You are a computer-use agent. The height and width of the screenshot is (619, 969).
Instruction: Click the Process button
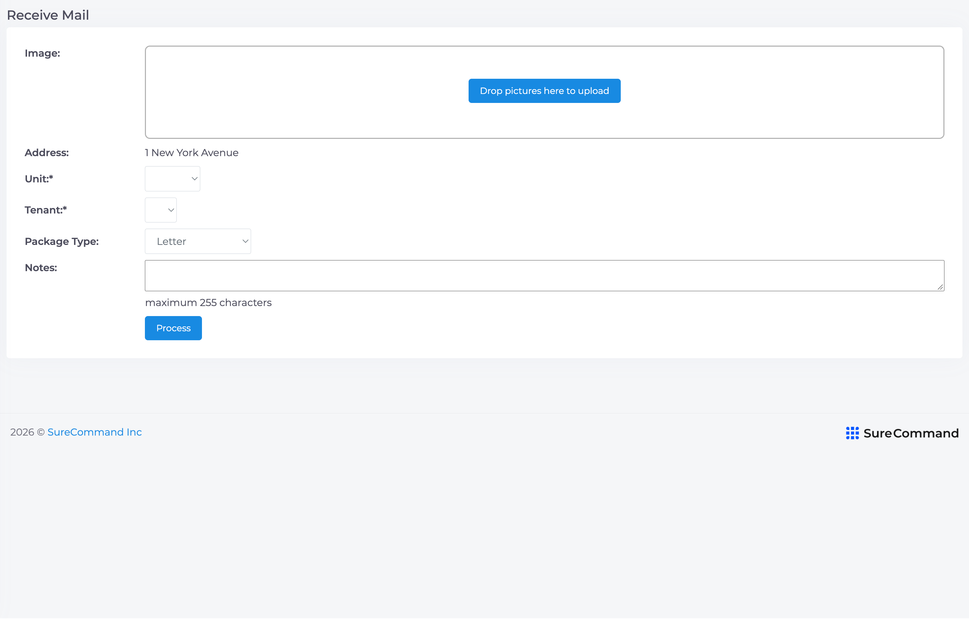[x=174, y=328]
